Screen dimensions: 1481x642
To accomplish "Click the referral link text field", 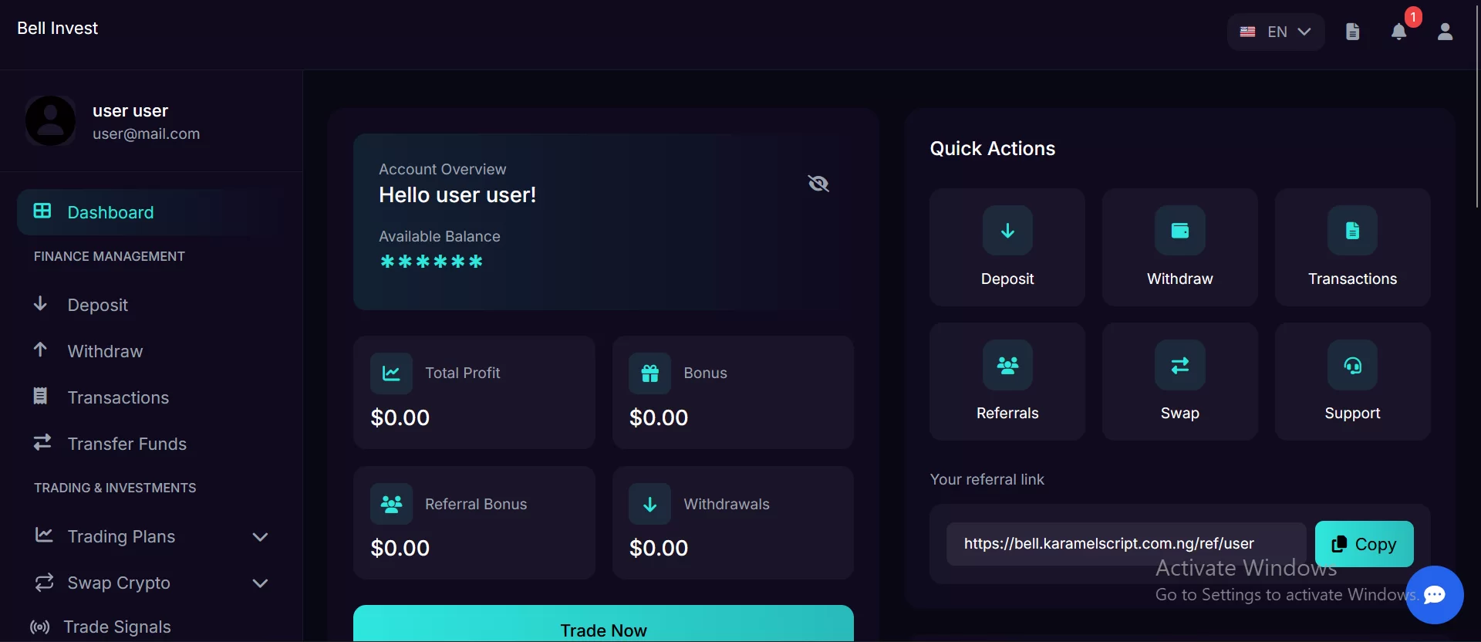I will click(x=1125, y=544).
